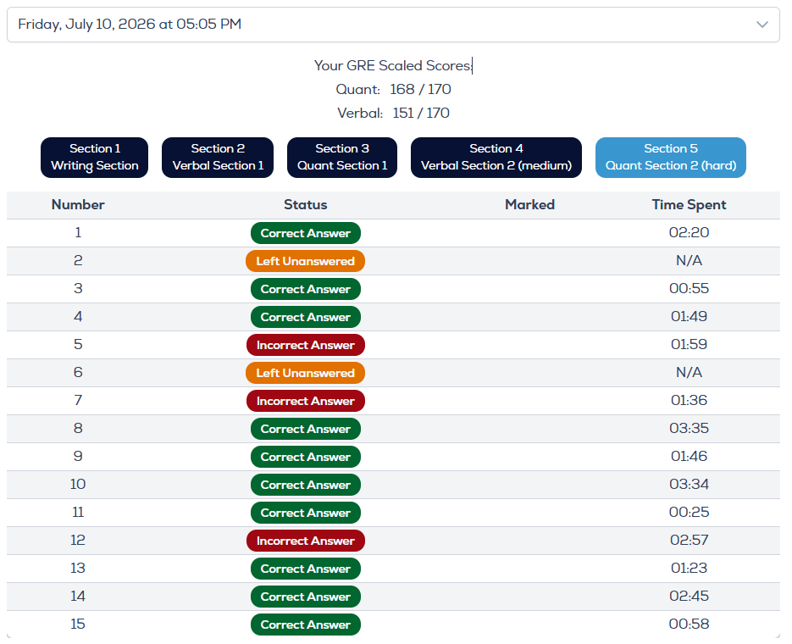This screenshot has height=644, width=792.
Task: Click Left Unanswered badge for question 2
Action: tap(306, 261)
